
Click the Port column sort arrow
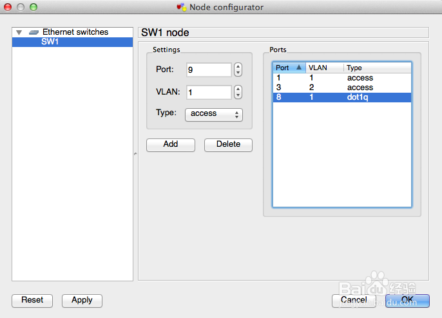(x=299, y=68)
